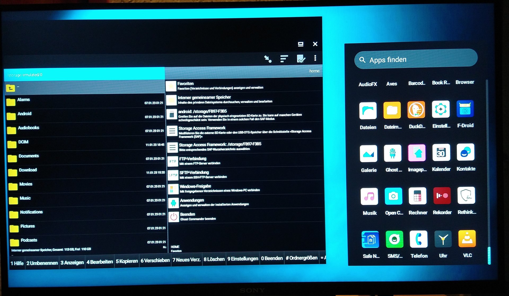Open Favoriten in the home panel
The width and height of the screenshot is (509, 296).
pyautogui.click(x=244, y=85)
